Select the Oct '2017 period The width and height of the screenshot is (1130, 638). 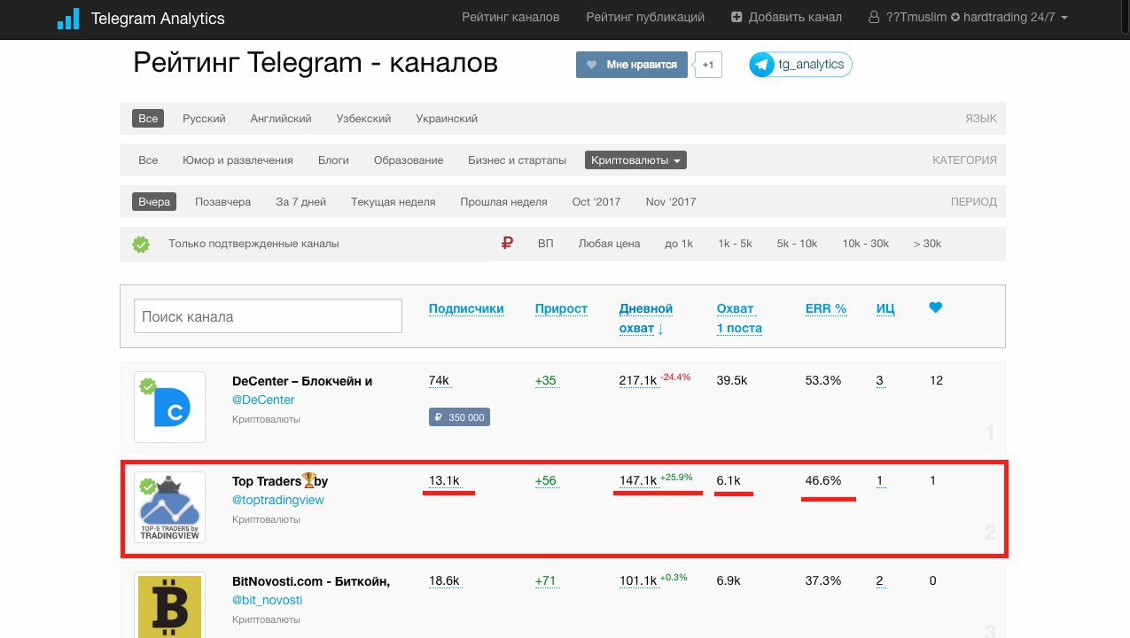596,202
